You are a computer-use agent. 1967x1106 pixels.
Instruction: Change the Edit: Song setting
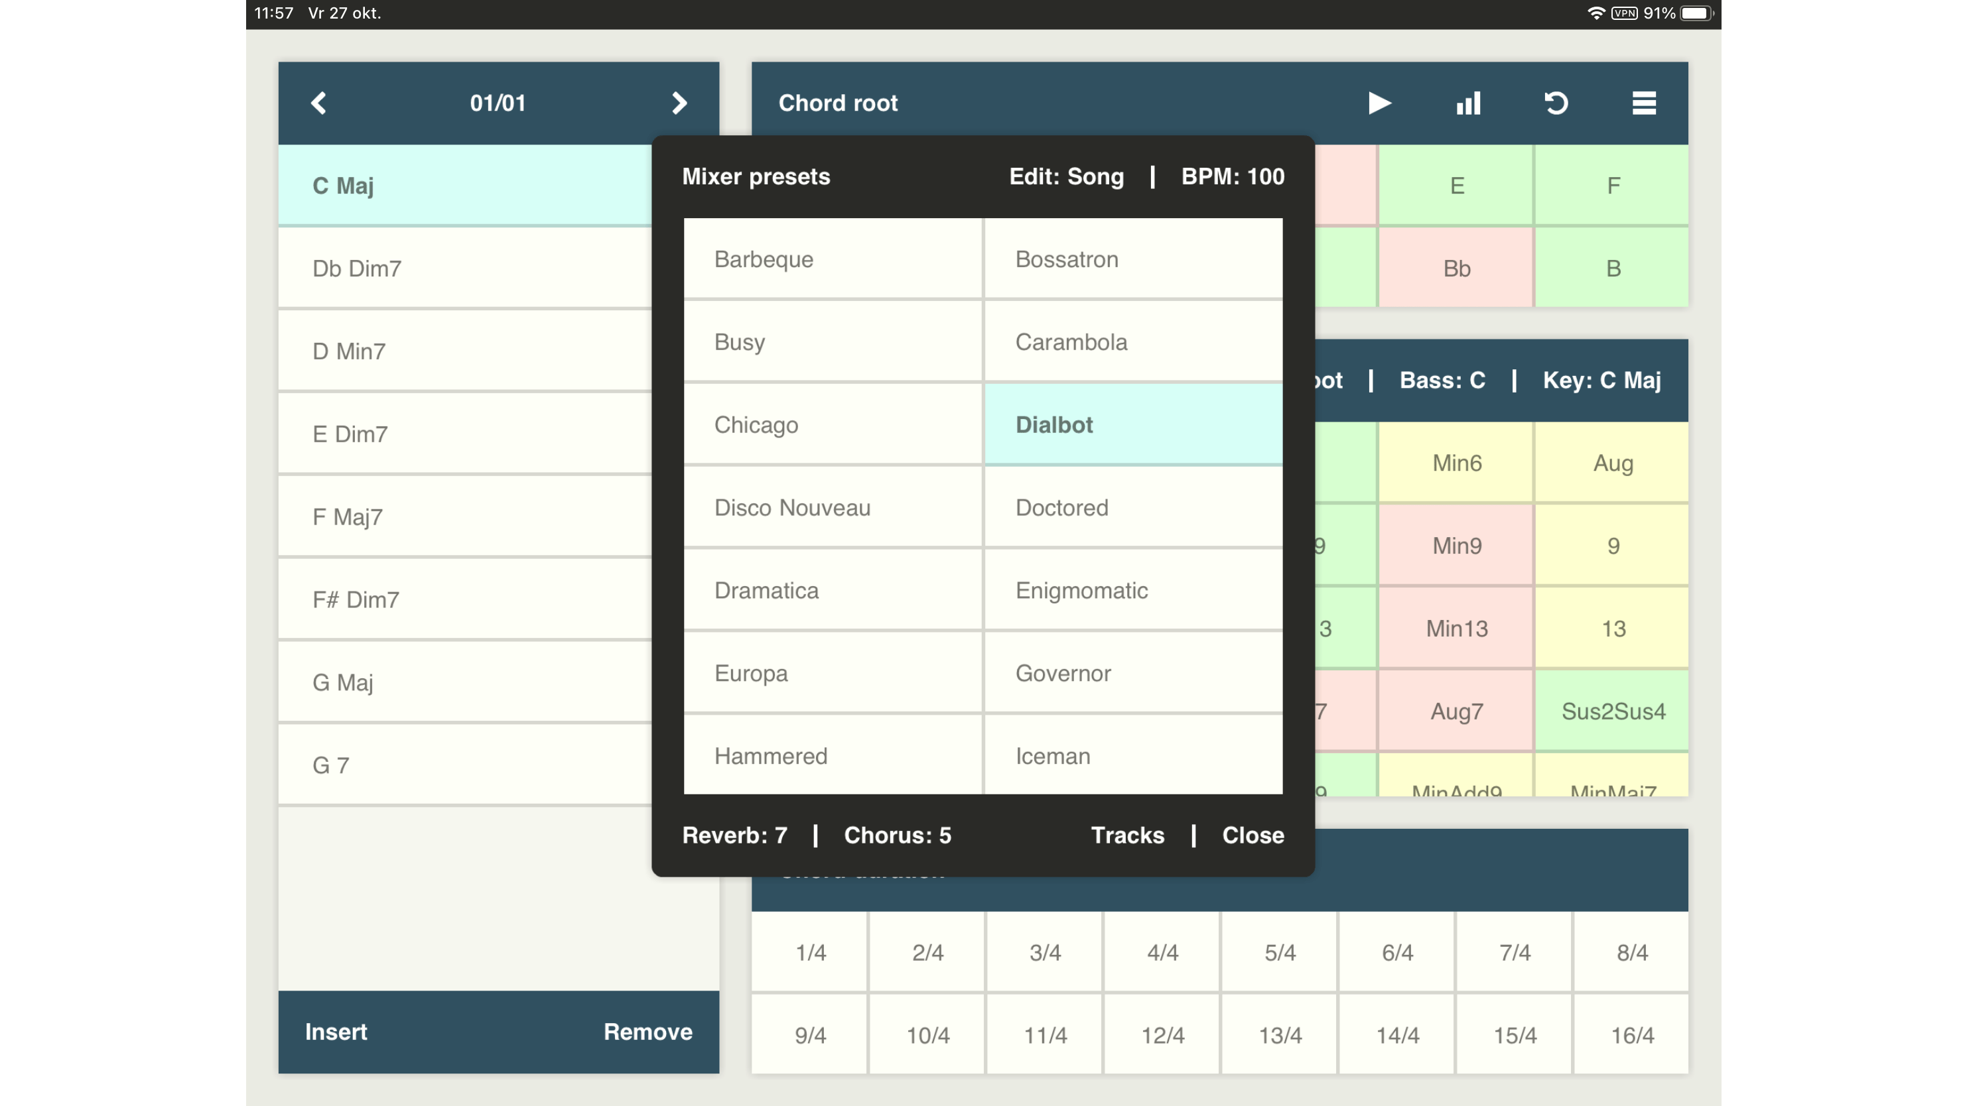(x=1066, y=176)
